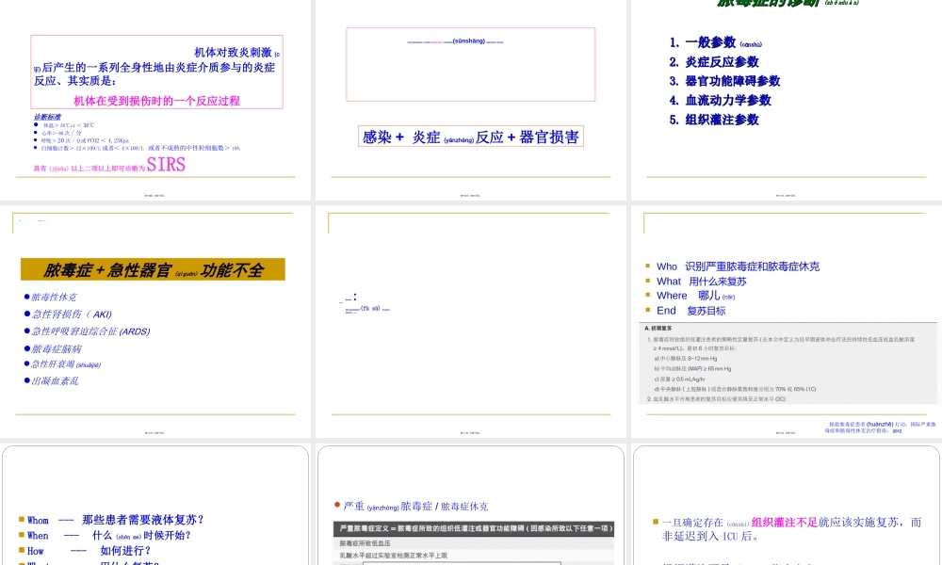The image size is (942, 565).
Task: Click the pink 组织灌注不足 text
Action: (x=784, y=523)
